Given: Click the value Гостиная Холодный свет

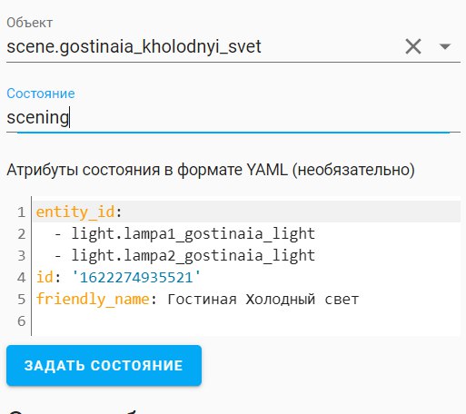Looking at the screenshot, I should point(263,300).
